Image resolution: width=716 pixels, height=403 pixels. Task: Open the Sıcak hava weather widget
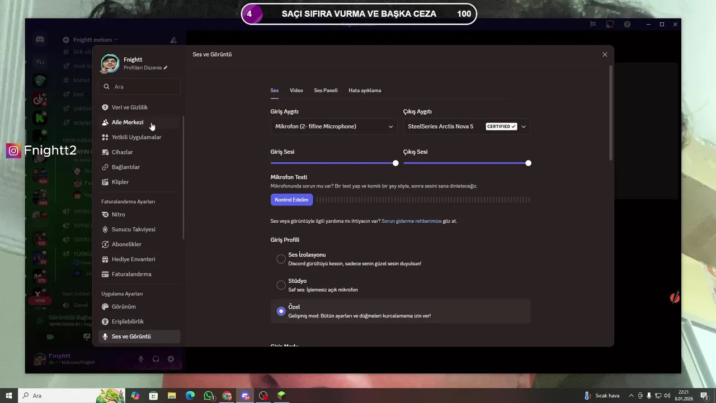pos(602,396)
